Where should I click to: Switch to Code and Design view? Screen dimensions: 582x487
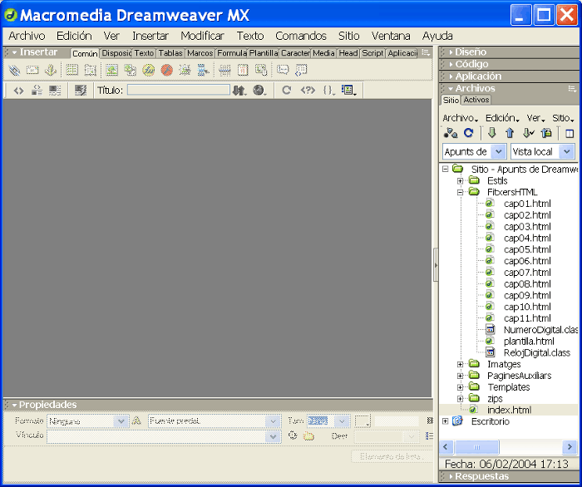tap(37, 90)
